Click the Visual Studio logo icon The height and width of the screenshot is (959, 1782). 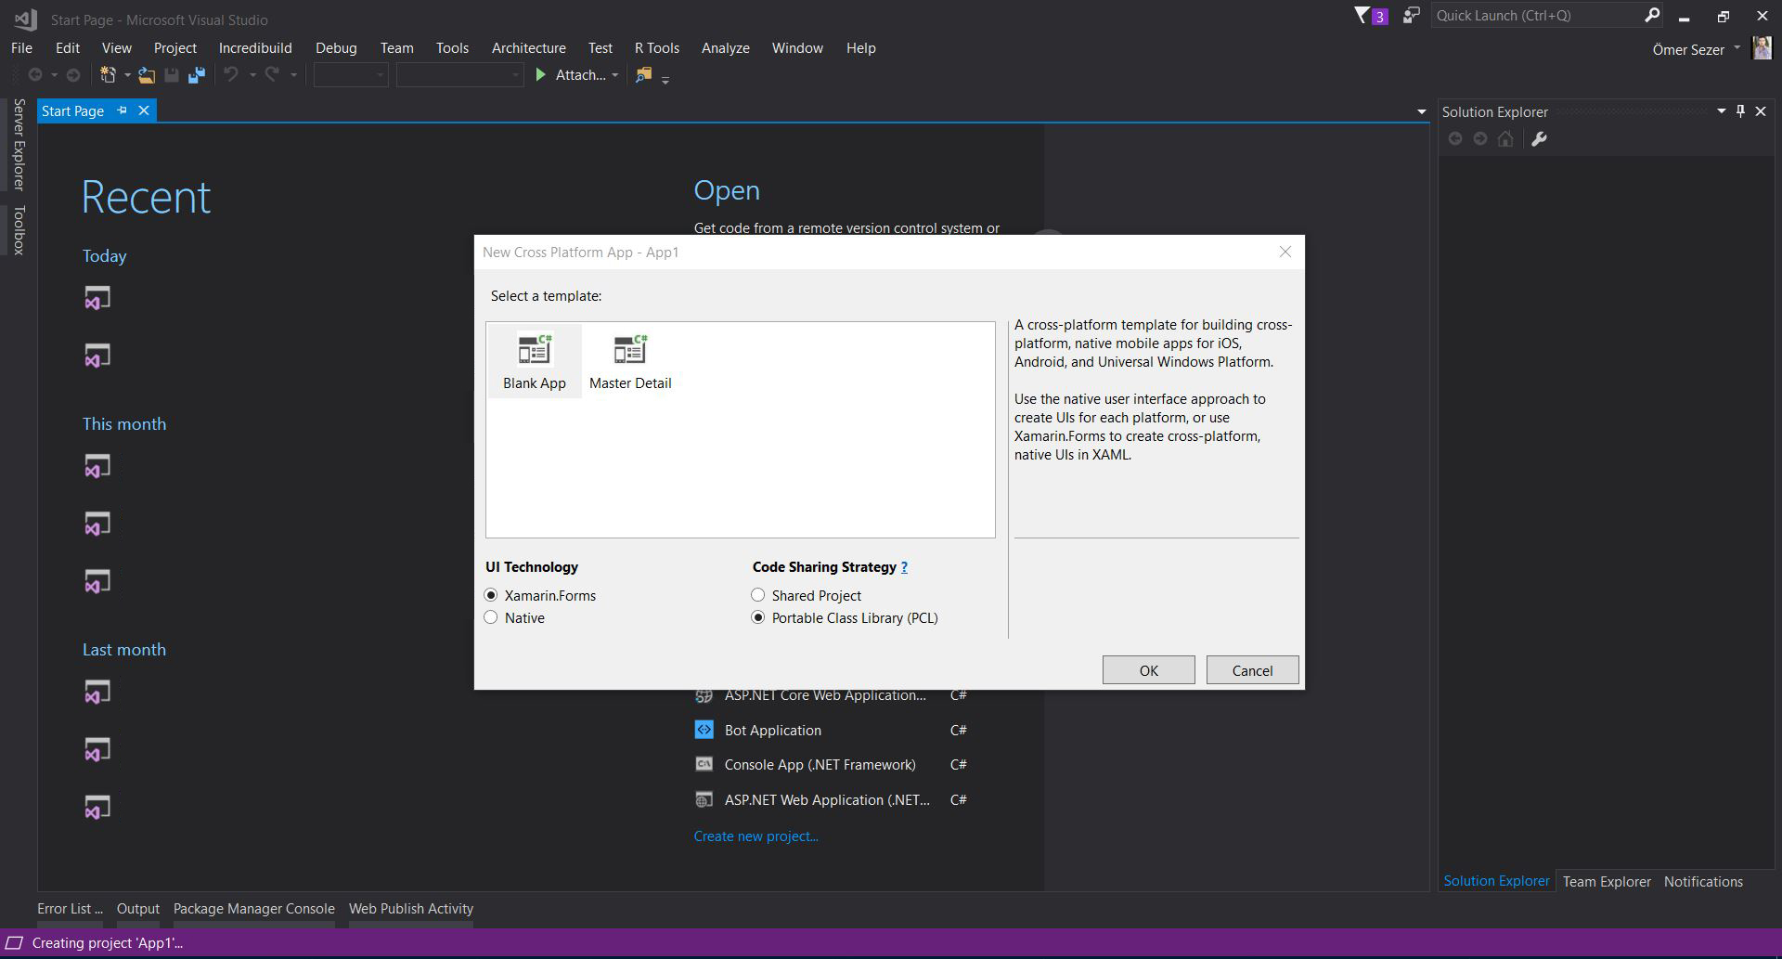pos(25,19)
